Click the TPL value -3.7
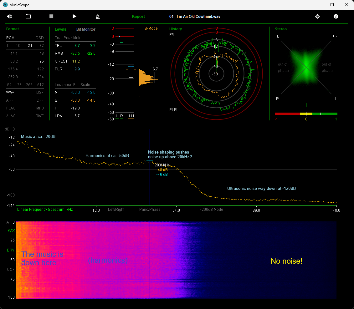This screenshot has width=354, height=309. pyautogui.click(x=76, y=46)
